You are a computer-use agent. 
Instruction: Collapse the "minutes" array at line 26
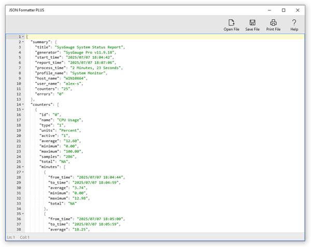(x=23, y=167)
